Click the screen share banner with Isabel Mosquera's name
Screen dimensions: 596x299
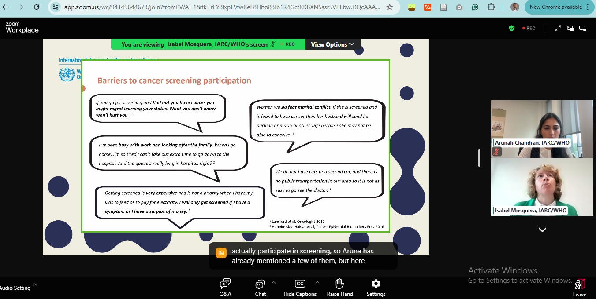[208, 44]
